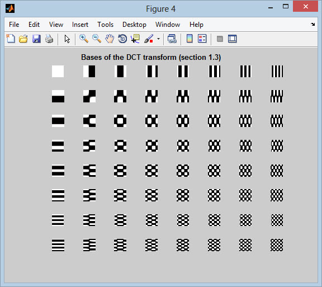Image resolution: width=322 pixels, height=287 pixels.
Task: Enable the Pan hand tool
Action: [x=110, y=39]
